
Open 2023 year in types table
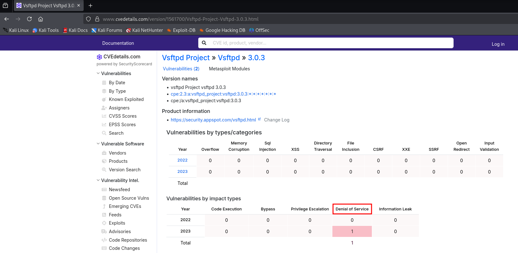click(182, 172)
